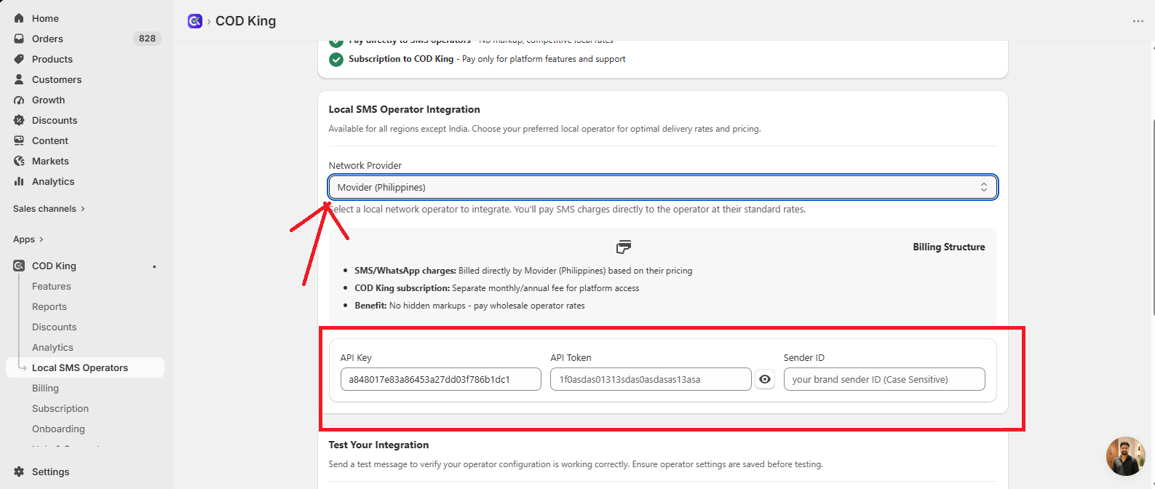
Task: Click the green checkmark beside Subscription to COD King
Action: click(336, 60)
